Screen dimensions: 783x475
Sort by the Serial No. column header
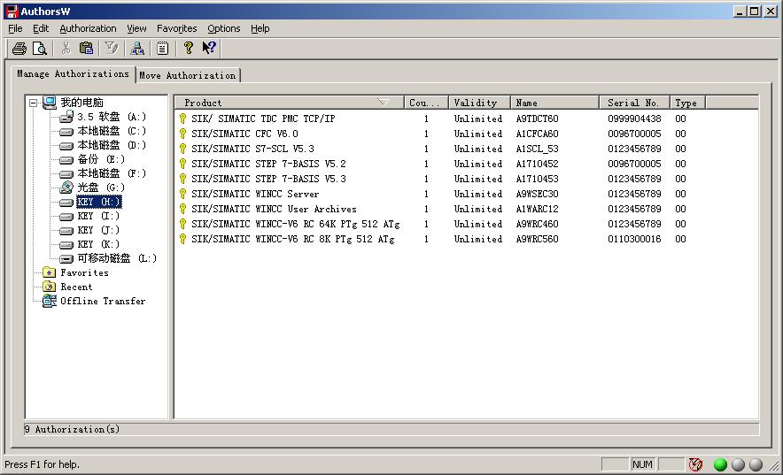(x=634, y=103)
